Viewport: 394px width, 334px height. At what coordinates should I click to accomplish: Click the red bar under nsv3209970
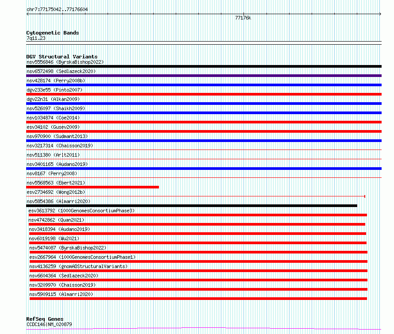coord(198,289)
